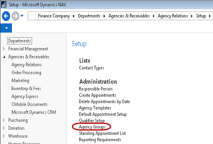The width and height of the screenshot is (213, 144).
Task: Click Setup in the address bar breadcrumb
Action: (201, 16)
